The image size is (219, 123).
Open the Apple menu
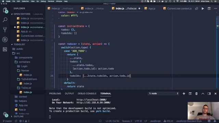[3, 1]
